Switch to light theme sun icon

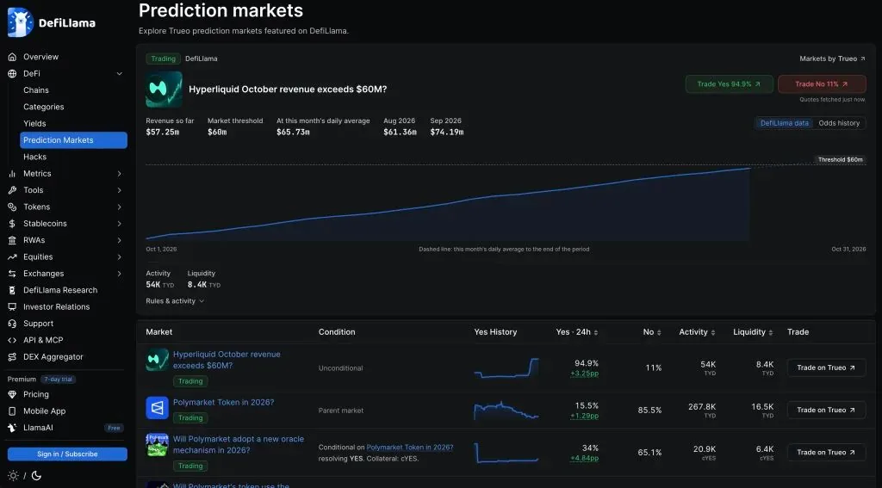point(14,476)
